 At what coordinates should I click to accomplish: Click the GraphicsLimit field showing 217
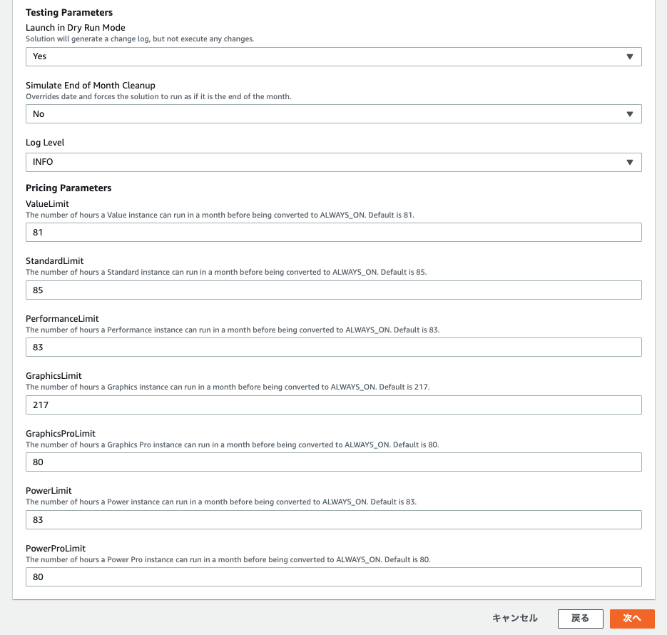point(334,405)
